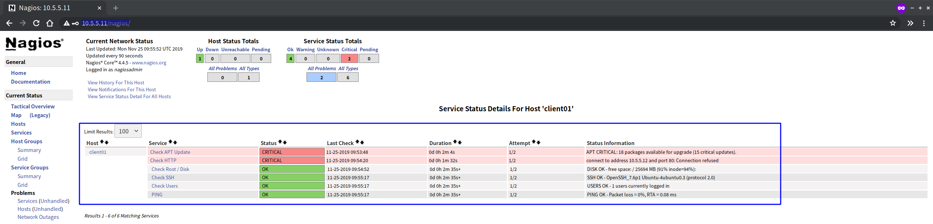Image resolution: width=933 pixels, height=224 pixels.
Task: Open the PING service link
Action: coord(157,195)
